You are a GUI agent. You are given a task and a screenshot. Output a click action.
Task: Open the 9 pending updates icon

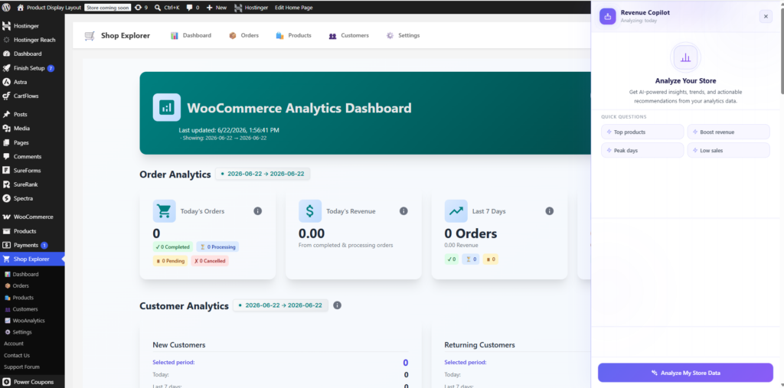pyautogui.click(x=142, y=8)
